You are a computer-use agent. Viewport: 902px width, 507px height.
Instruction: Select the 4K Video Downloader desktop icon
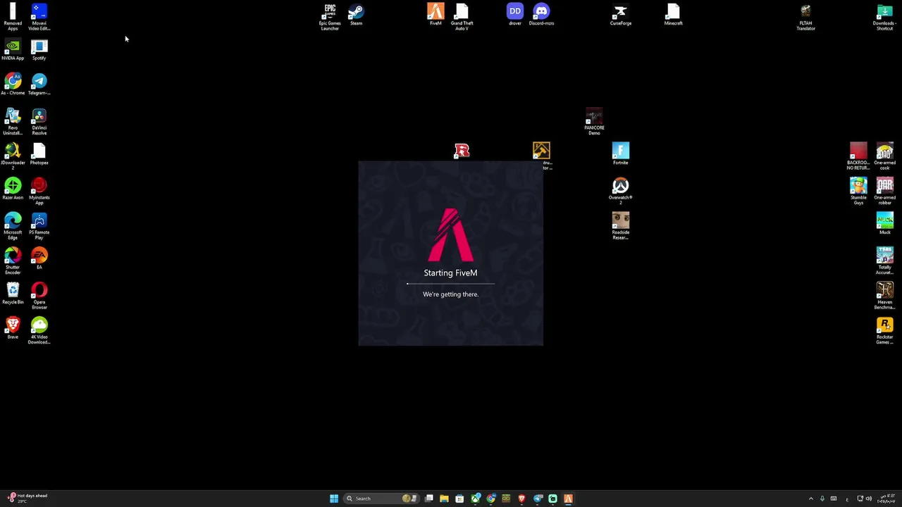pyautogui.click(x=39, y=330)
